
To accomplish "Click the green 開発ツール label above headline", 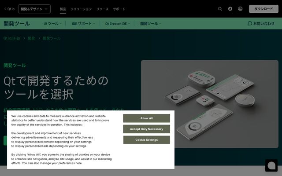I will tap(15, 66).
